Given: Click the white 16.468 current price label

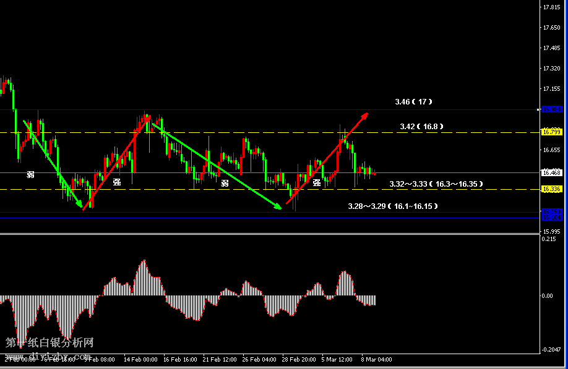Looking at the screenshot, I should click(x=551, y=173).
